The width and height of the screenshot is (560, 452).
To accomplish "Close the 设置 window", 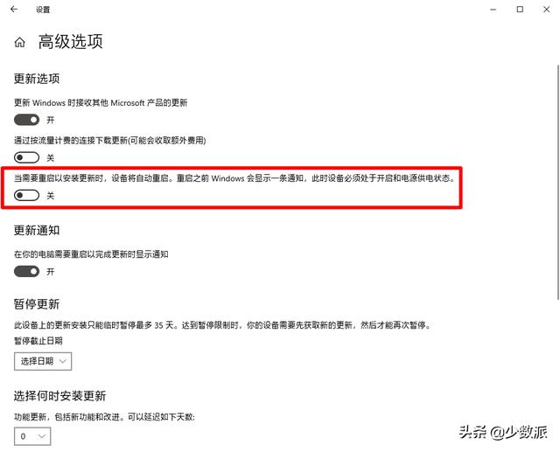I will point(546,10).
